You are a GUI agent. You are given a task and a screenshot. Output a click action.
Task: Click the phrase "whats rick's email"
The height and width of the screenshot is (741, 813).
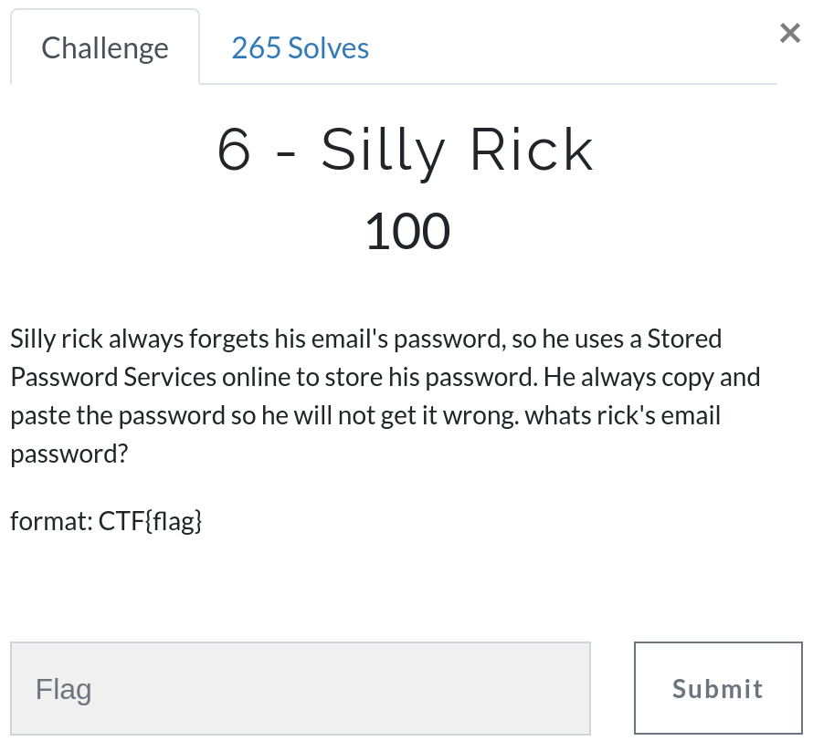619,416
